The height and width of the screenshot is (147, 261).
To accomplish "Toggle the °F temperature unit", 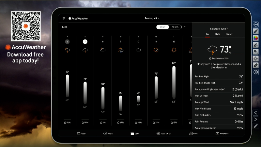I will tap(185, 27).
